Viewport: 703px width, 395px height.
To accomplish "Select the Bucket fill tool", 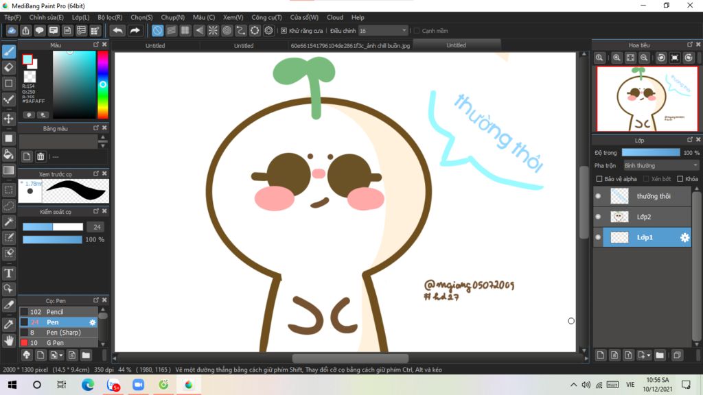I will pyautogui.click(x=8, y=155).
